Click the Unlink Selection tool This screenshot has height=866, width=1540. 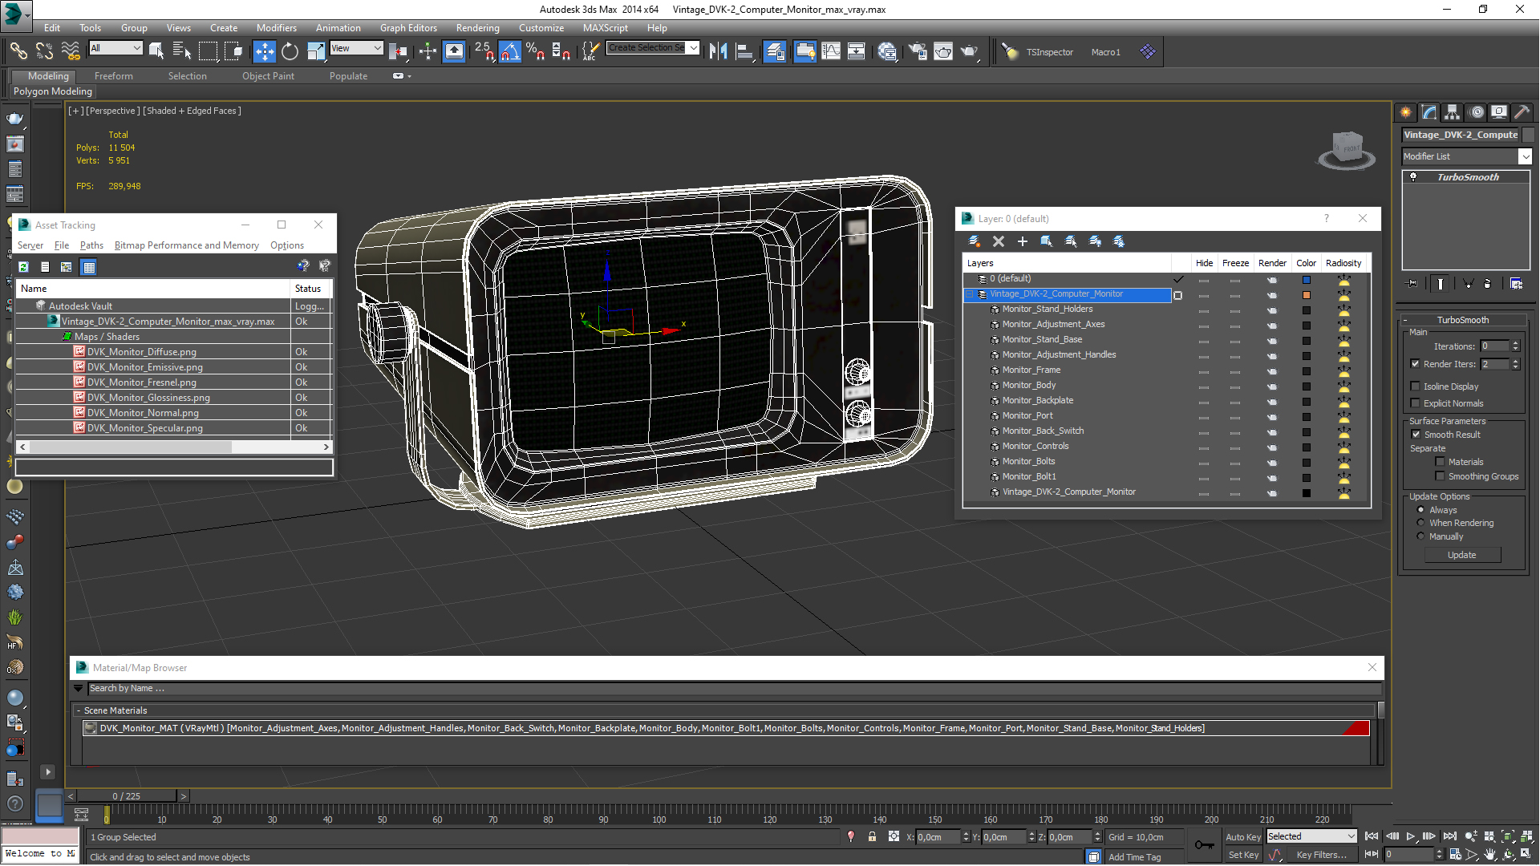click(x=44, y=51)
